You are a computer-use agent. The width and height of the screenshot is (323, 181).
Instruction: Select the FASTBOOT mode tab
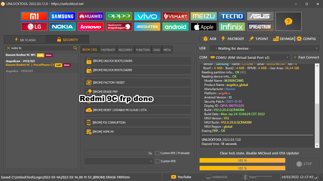pos(108,50)
